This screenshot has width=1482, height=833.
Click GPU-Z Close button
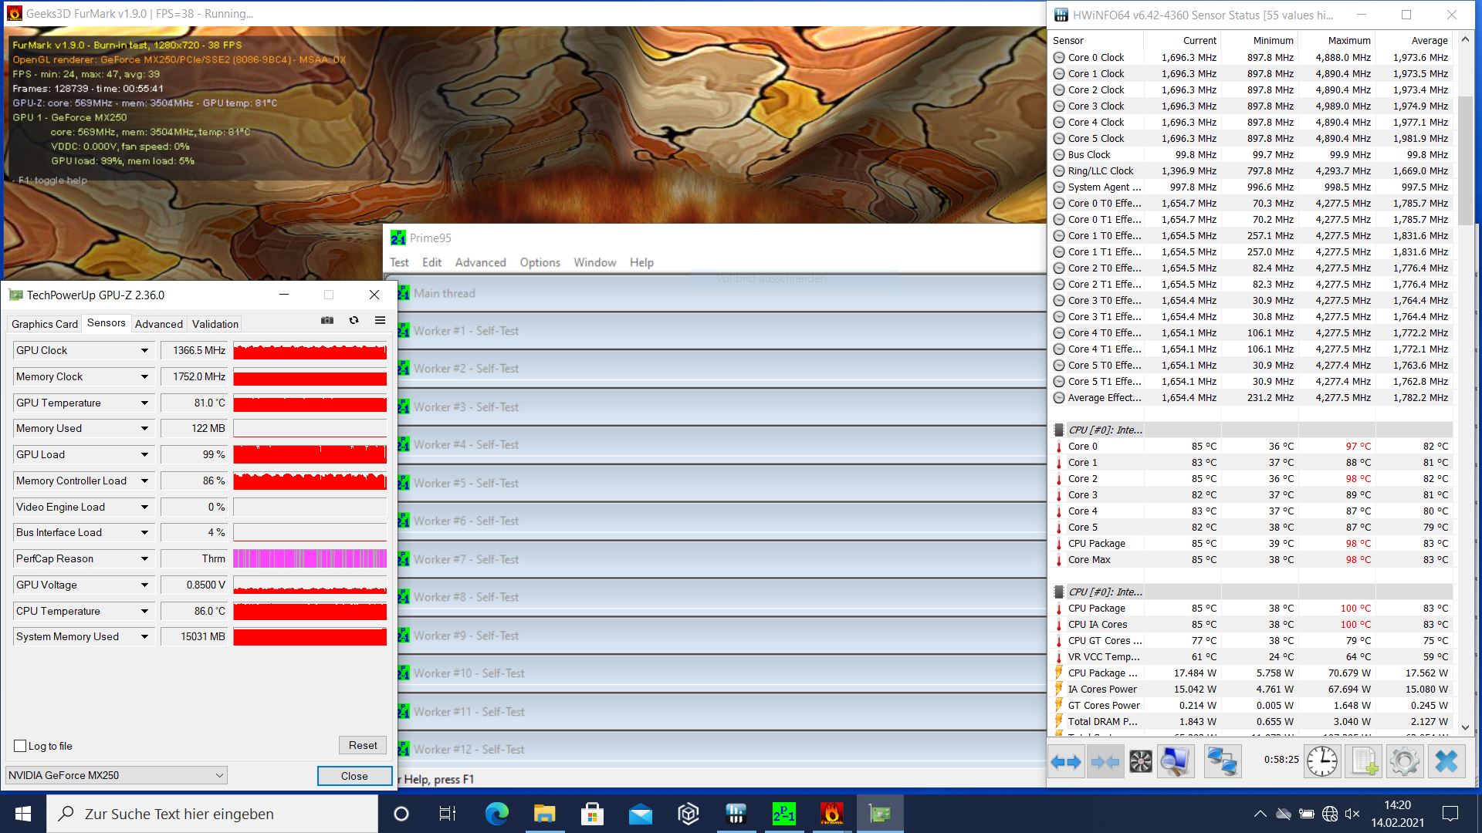[354, 776]
